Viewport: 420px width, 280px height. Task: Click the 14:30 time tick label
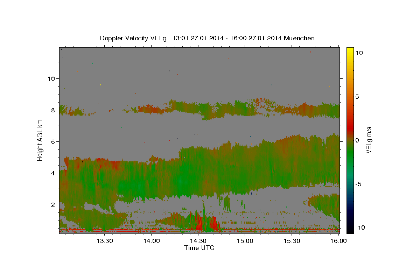pos(198,241)
